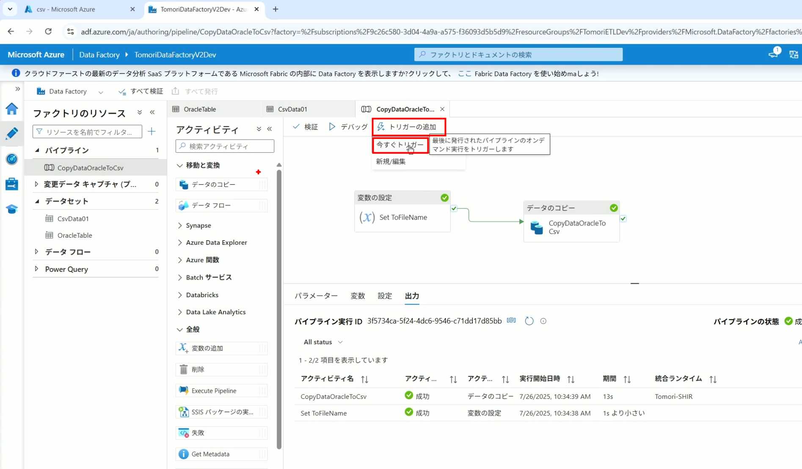Switch to the Parameters tab
Viewport: 802px width, 469px height.
[x=316, y=296]
